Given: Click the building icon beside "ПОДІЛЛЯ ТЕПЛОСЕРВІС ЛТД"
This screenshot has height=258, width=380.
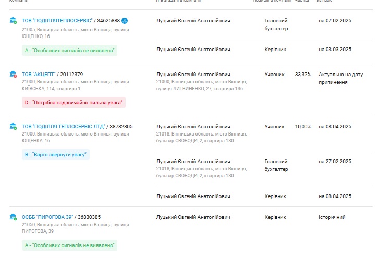Looking at the screenshot, I should coord(13,127).
